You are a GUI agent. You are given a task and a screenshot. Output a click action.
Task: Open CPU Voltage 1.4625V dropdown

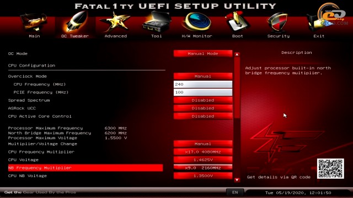pyautogui.click(x=203, y=160)
